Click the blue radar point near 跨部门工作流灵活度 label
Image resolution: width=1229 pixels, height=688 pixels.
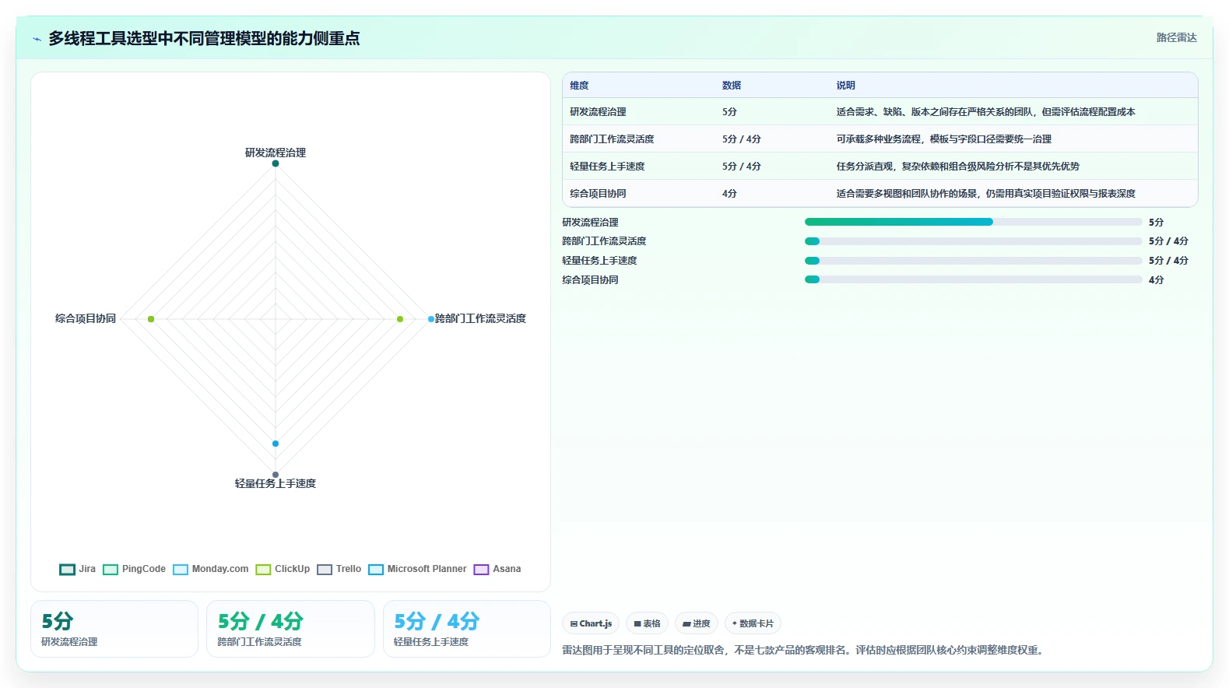coord(431,319)
